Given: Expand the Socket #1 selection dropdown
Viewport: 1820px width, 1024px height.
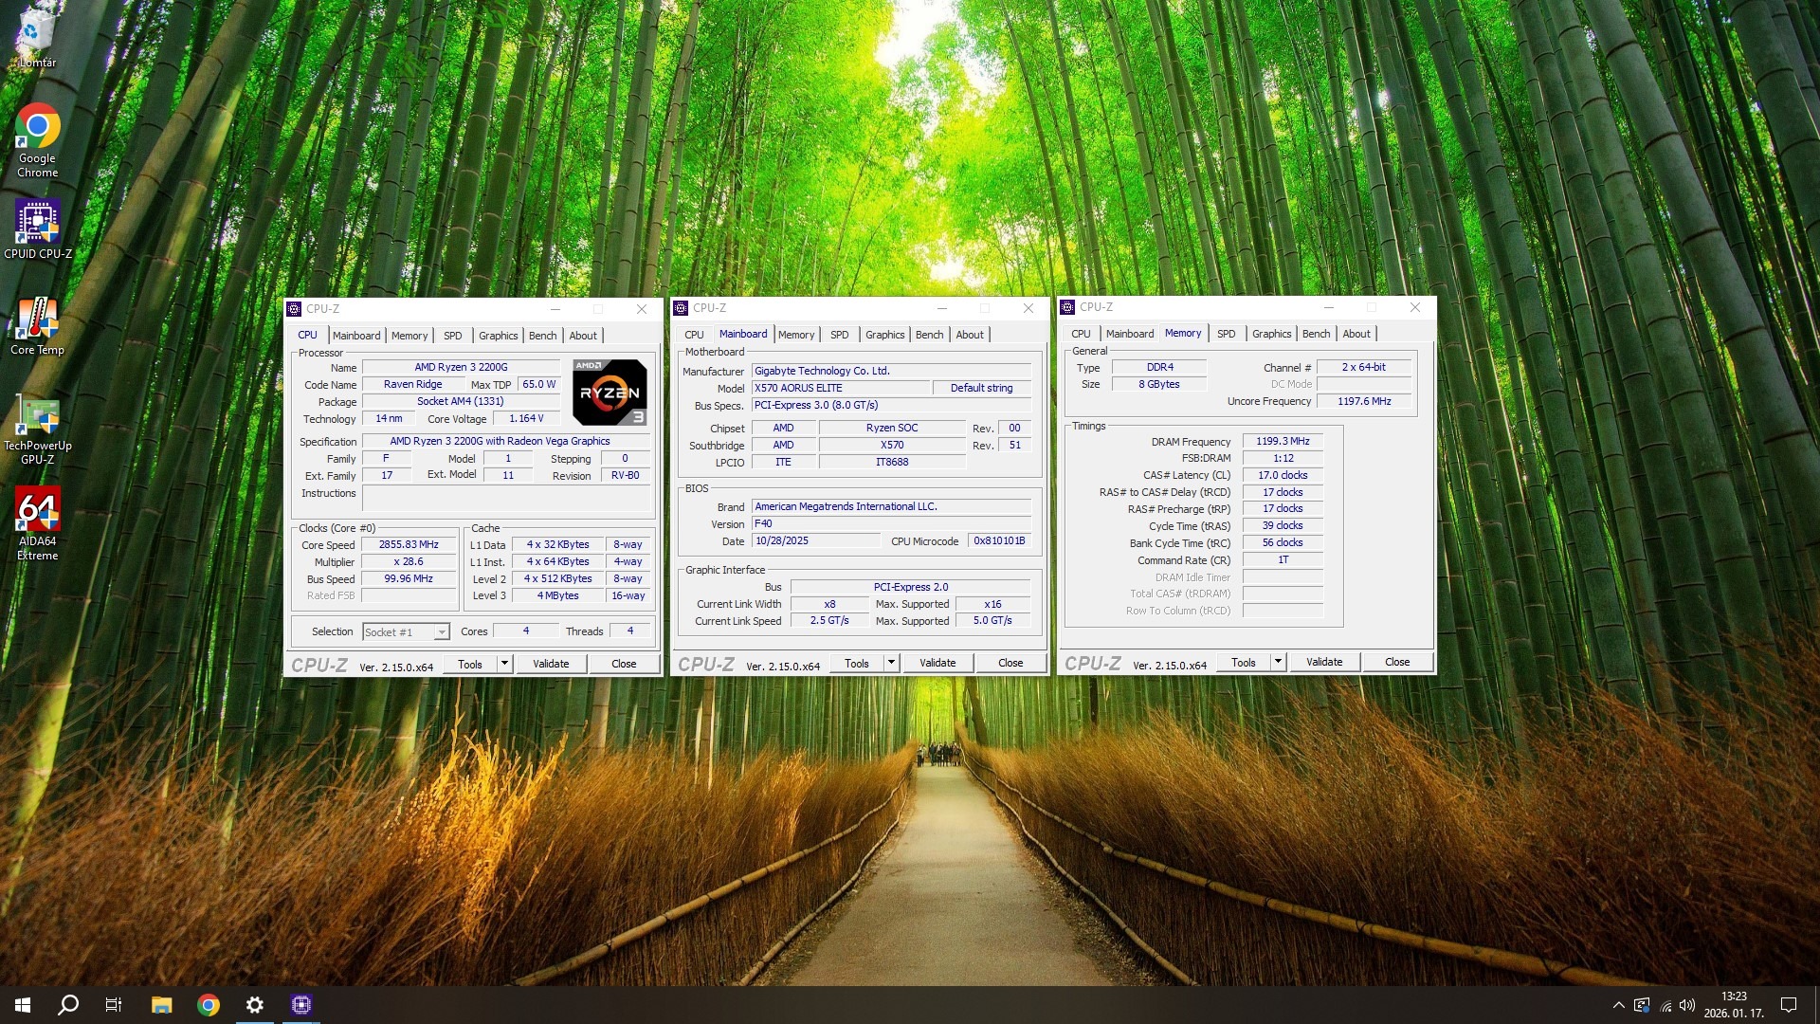Looking at the screenshot, I should [x=442, y=632].
